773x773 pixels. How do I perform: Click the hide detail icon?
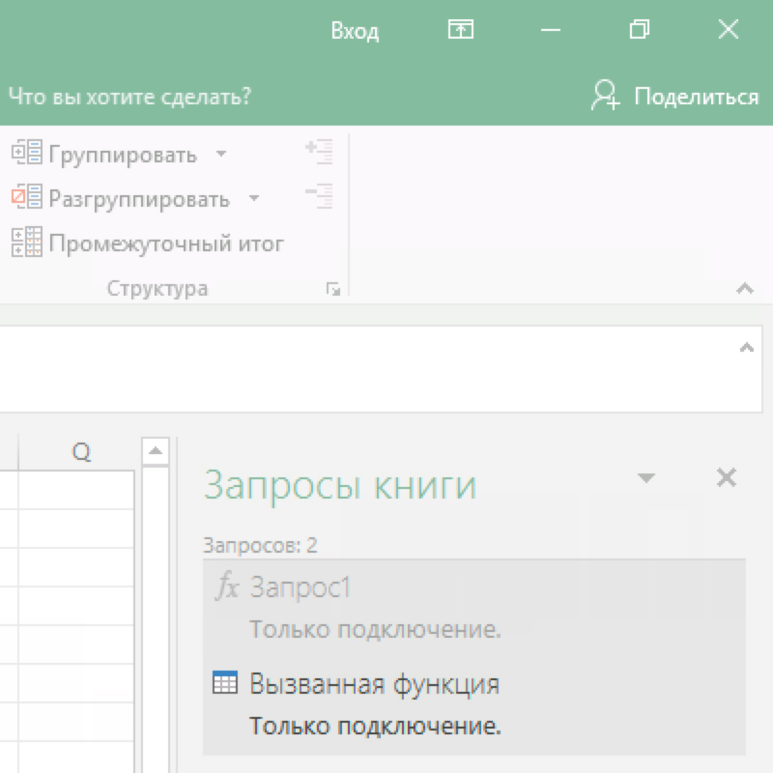[x=319, y=196]
